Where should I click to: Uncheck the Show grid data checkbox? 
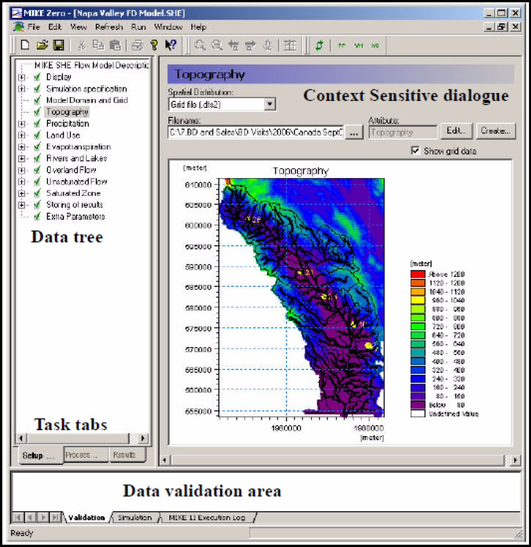(416, 151)
